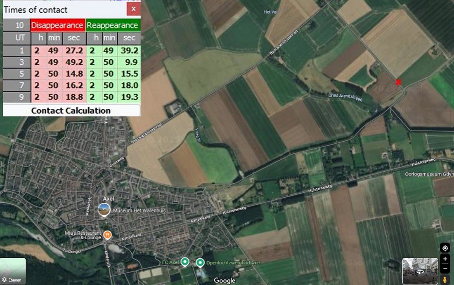This screenshot has width=454, height=285.
Task: Click the my-location target icon
Action: [445, 248]
